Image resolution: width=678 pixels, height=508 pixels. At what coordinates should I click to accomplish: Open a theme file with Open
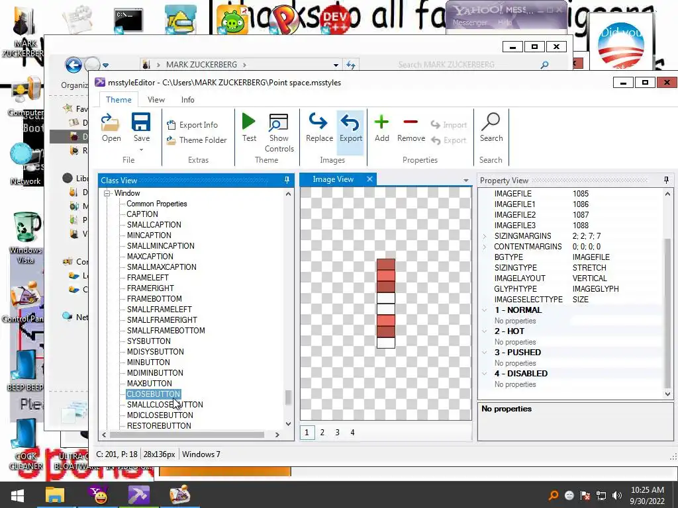111,128
